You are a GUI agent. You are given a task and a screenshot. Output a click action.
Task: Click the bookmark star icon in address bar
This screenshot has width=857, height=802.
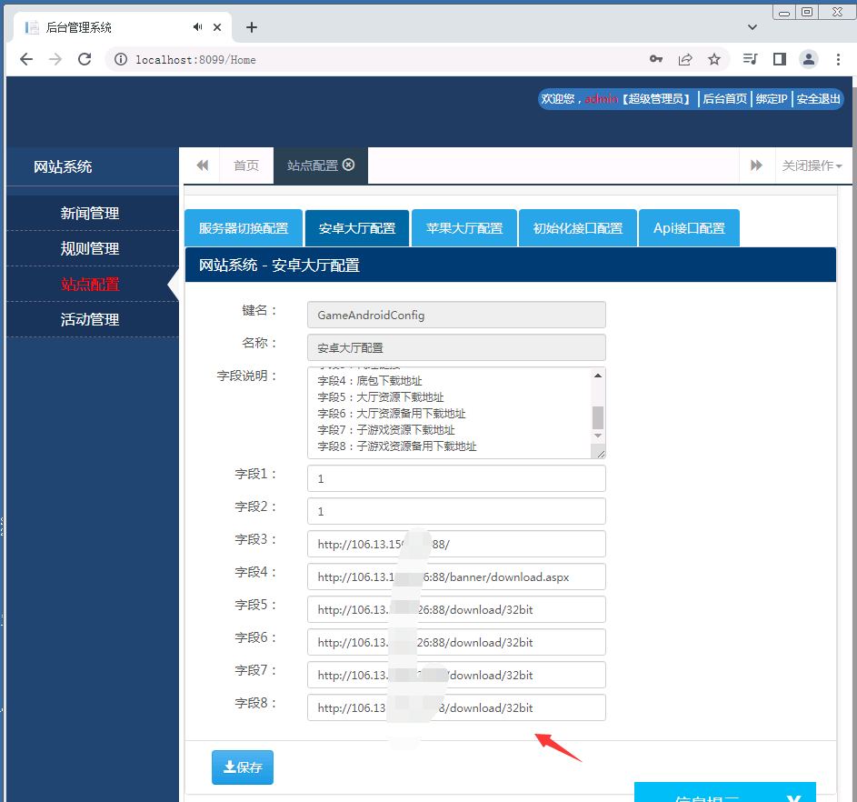tap(714, 59)
